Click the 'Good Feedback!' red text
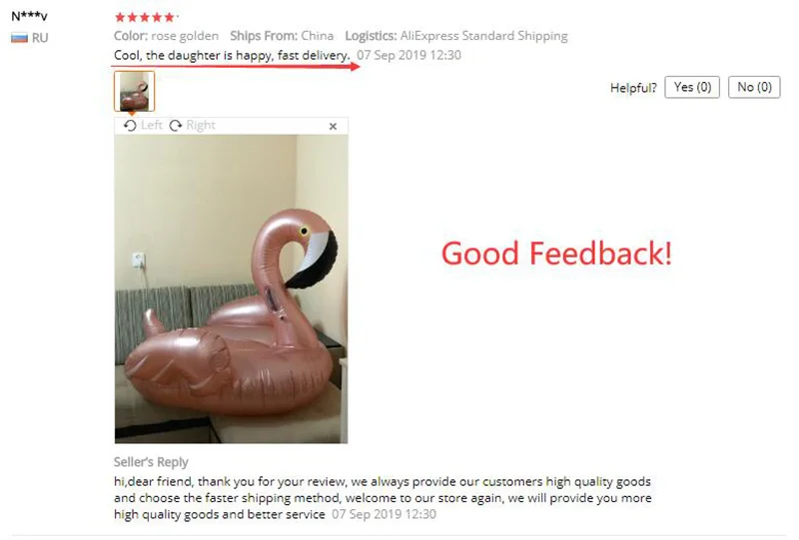This screenshot has height=540, width=799. (556, 254)
